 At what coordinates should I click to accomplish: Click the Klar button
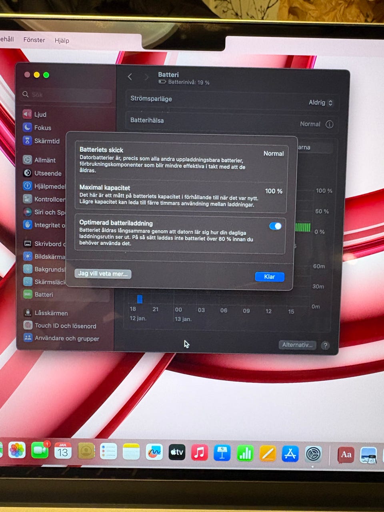269,276
